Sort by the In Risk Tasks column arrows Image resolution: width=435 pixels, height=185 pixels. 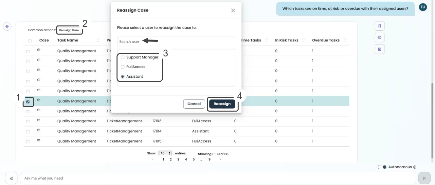pos(304,40)
